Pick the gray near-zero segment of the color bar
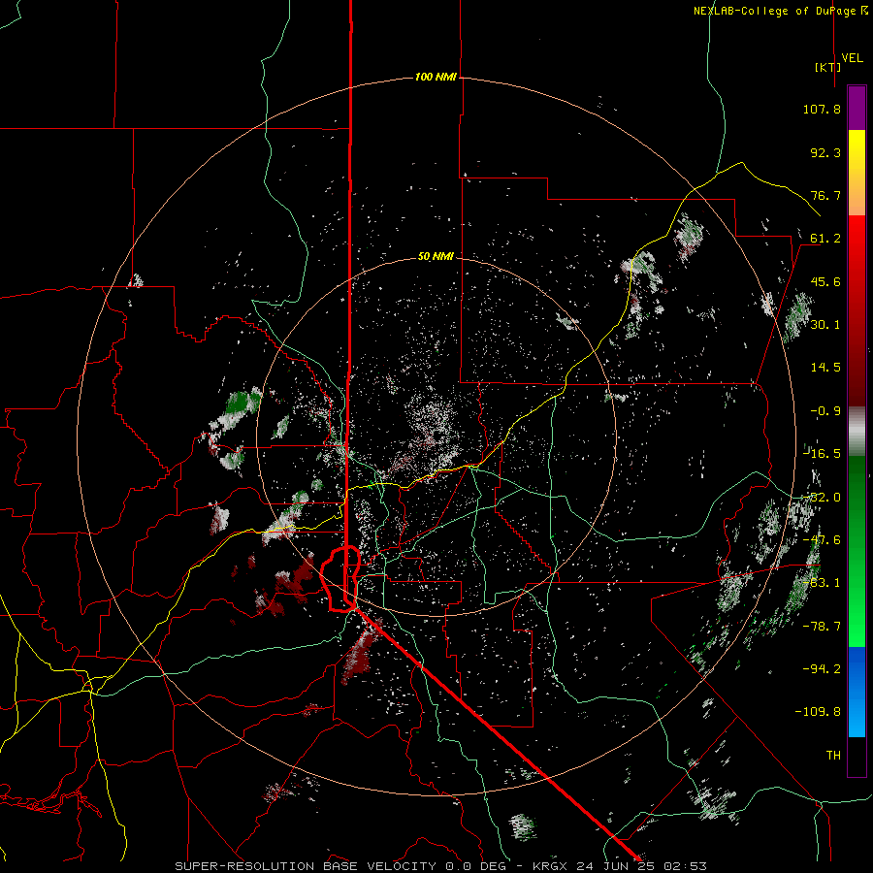873x873 pixels. coord(857,432)
